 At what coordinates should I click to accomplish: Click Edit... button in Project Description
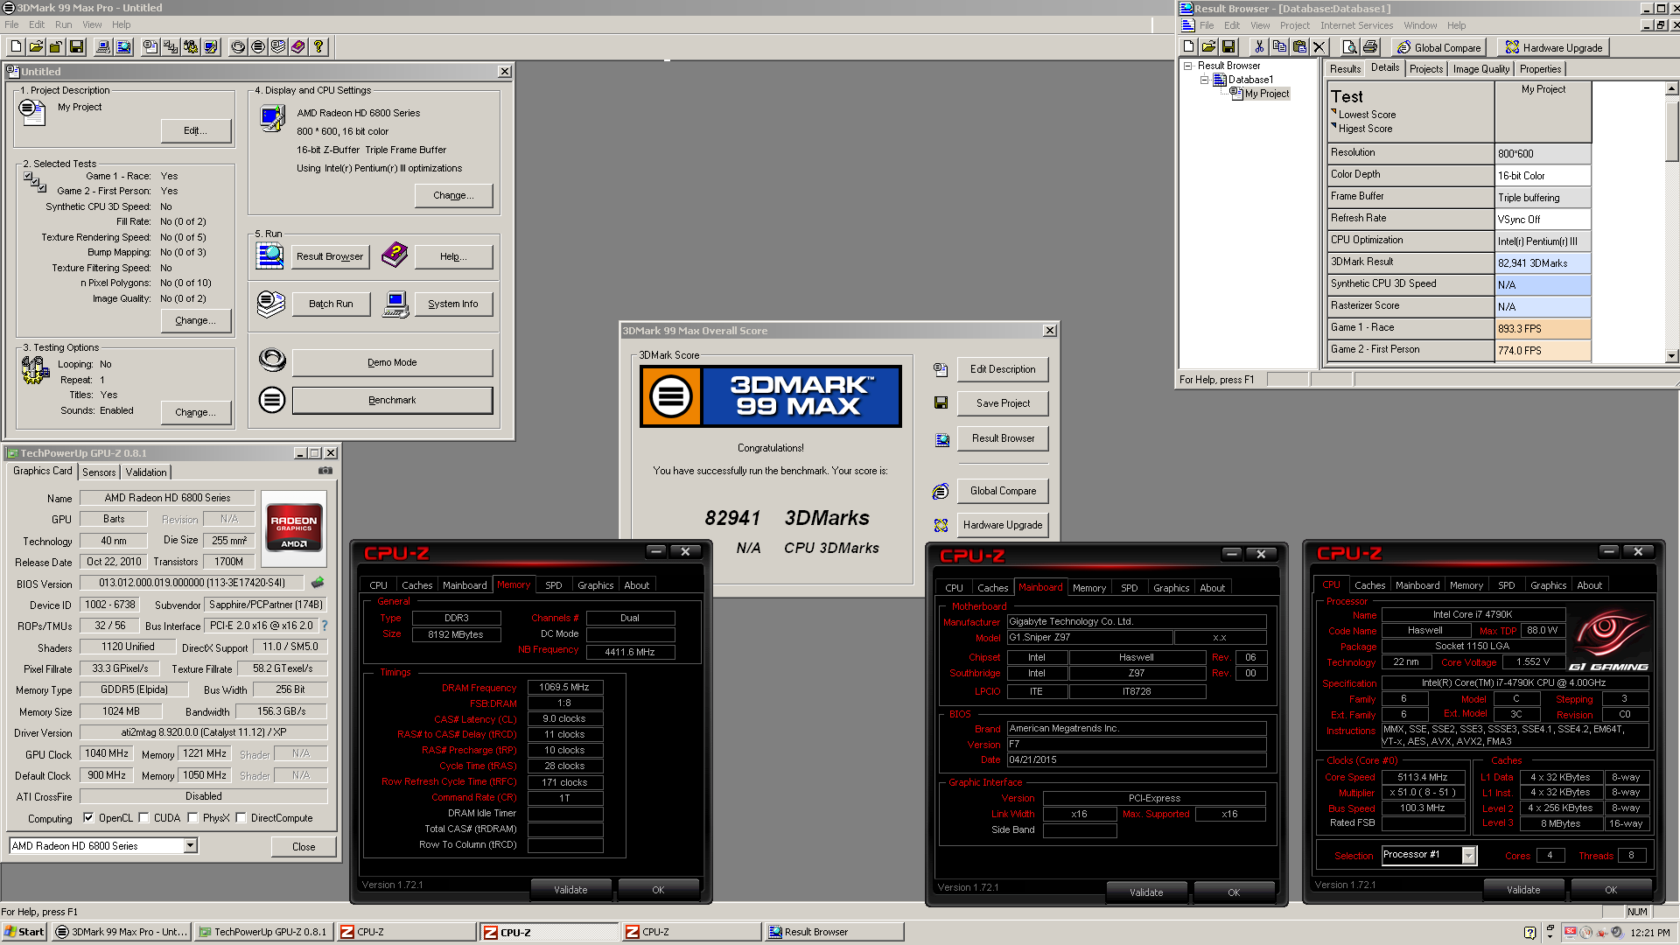point(196,130)
